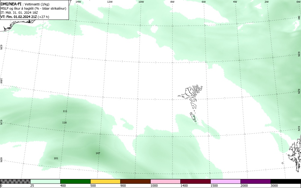Click the legend scale number 1000
The height and width of the screenshot is (188, 301).
pyautogui.click(x=154, y=186)
